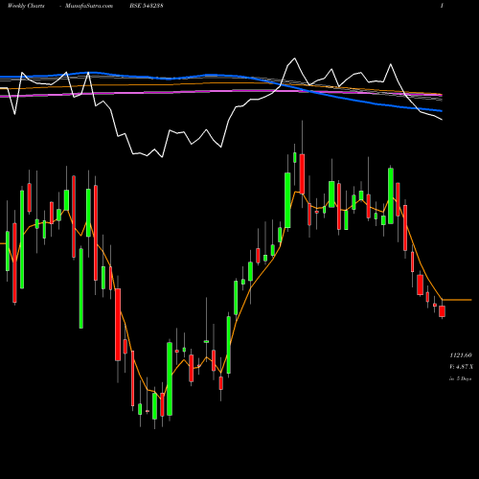The image size is (479, 479).
Task: Click the 'MunafaSutra.com' label
Action: (89, 6)
